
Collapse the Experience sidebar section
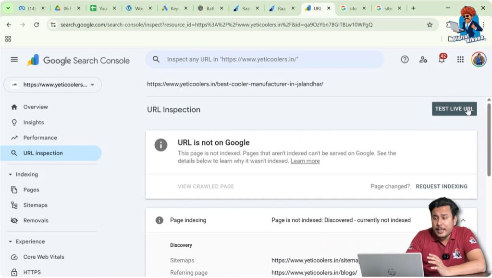[x=11, y=241]
